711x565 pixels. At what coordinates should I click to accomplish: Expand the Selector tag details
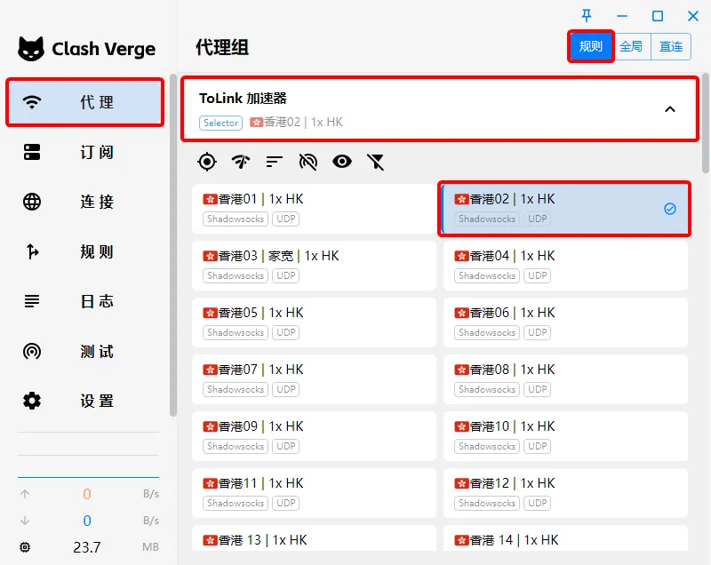click(220, 123)
